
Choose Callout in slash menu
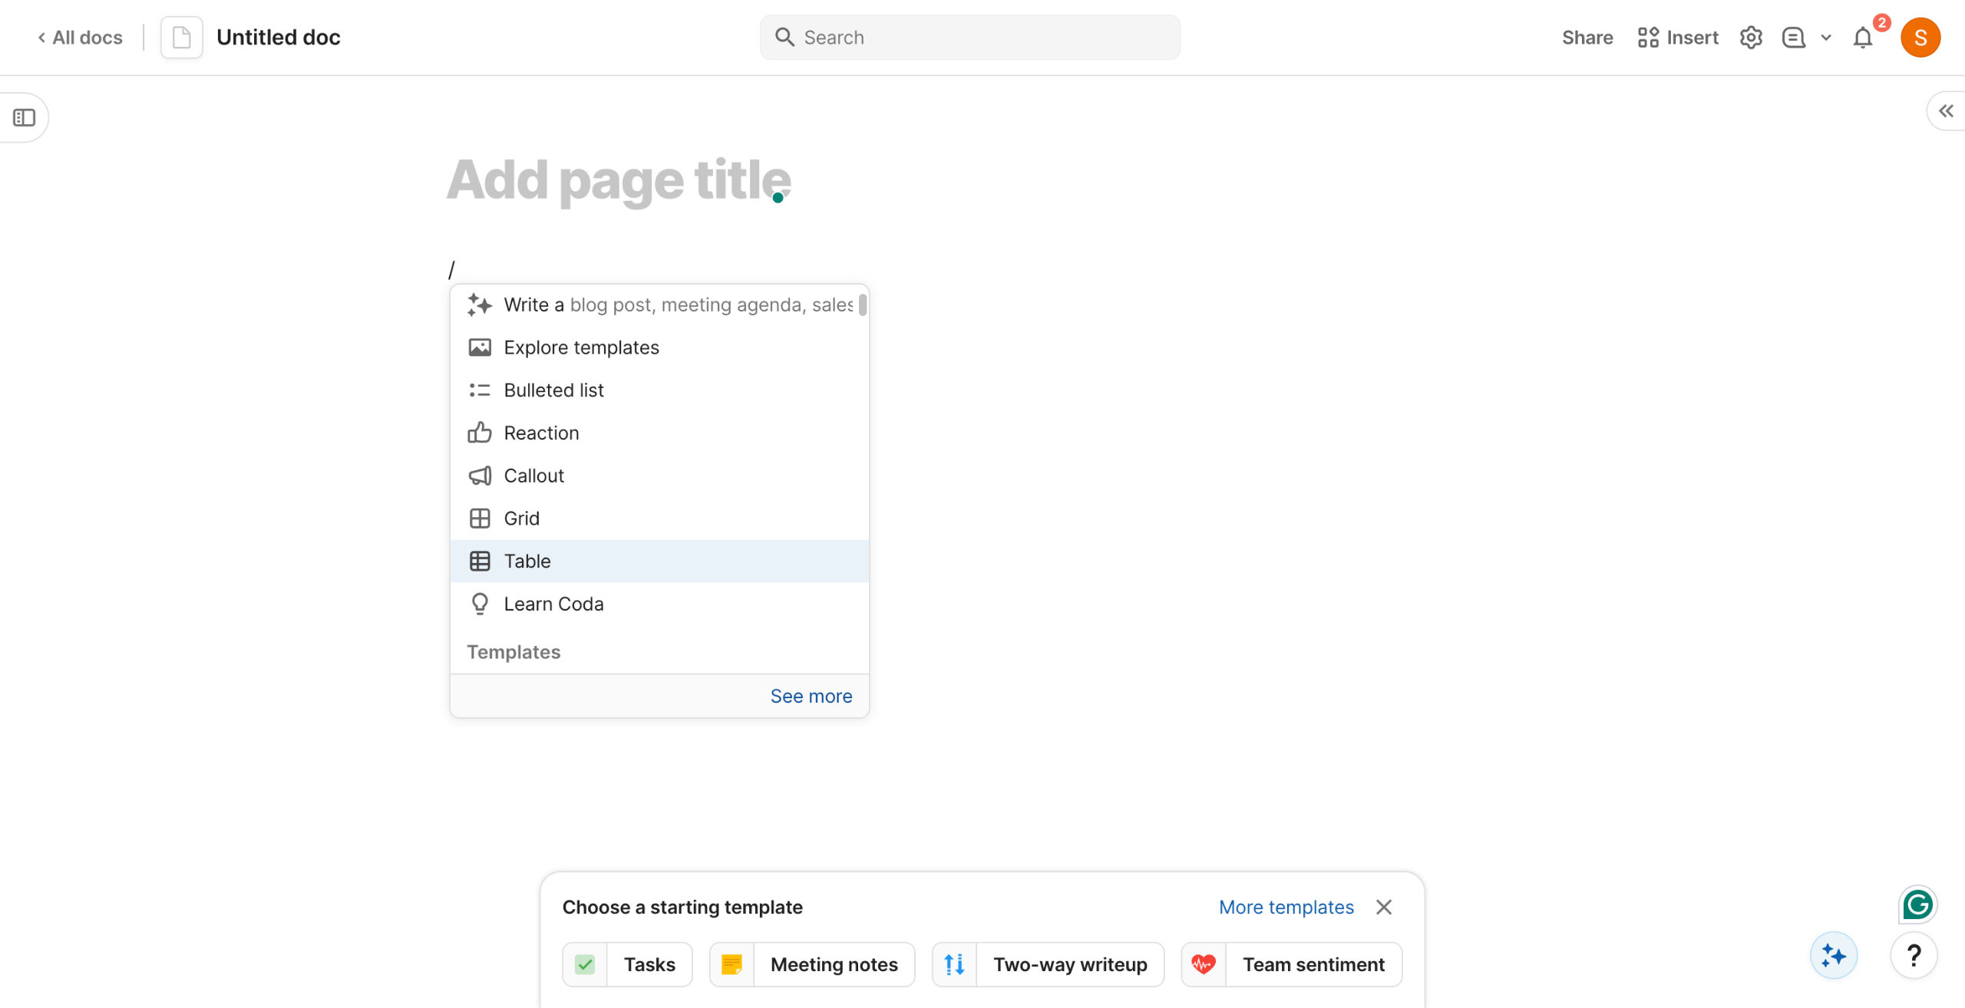(533, 476)
